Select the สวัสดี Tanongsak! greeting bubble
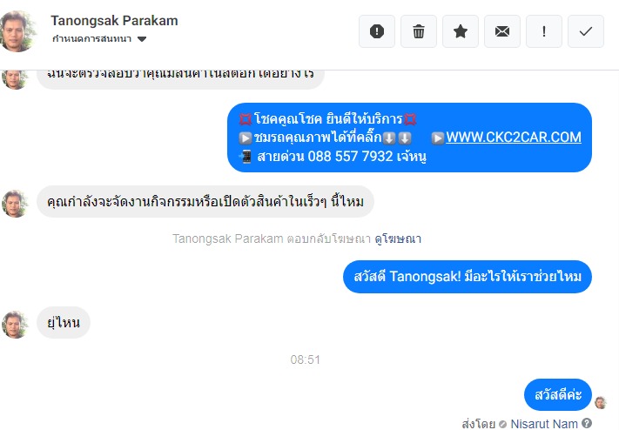 (x=468, y=277)
